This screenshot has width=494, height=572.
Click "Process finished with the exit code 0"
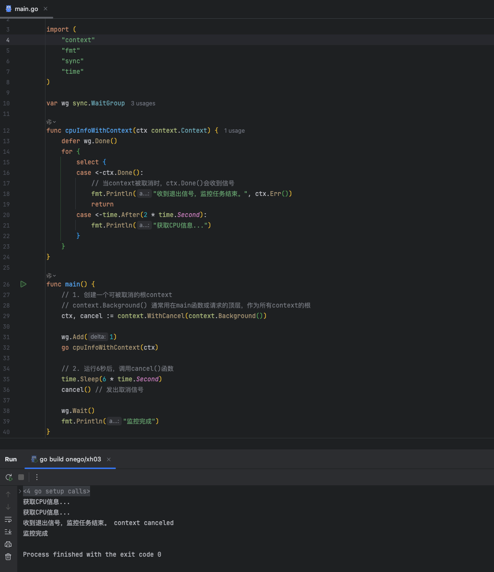92,554
